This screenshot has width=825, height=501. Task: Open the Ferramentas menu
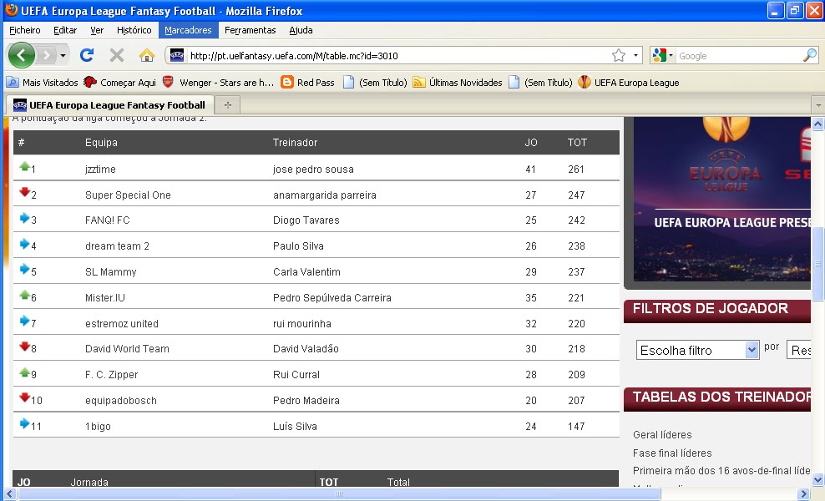pos(250,30)
